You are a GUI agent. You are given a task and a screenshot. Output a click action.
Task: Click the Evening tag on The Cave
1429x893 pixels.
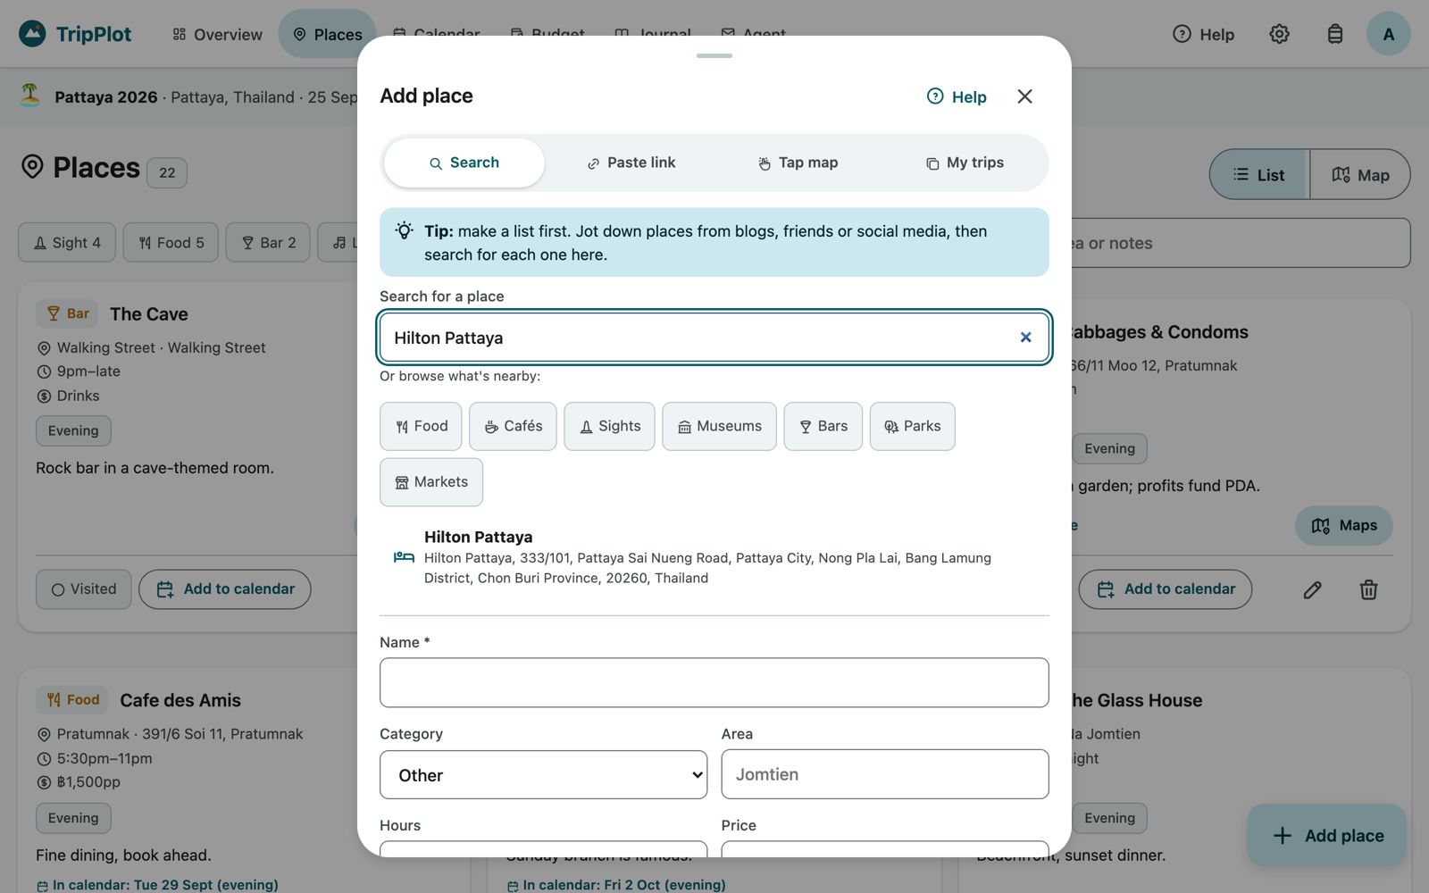[x=73, y=430]
